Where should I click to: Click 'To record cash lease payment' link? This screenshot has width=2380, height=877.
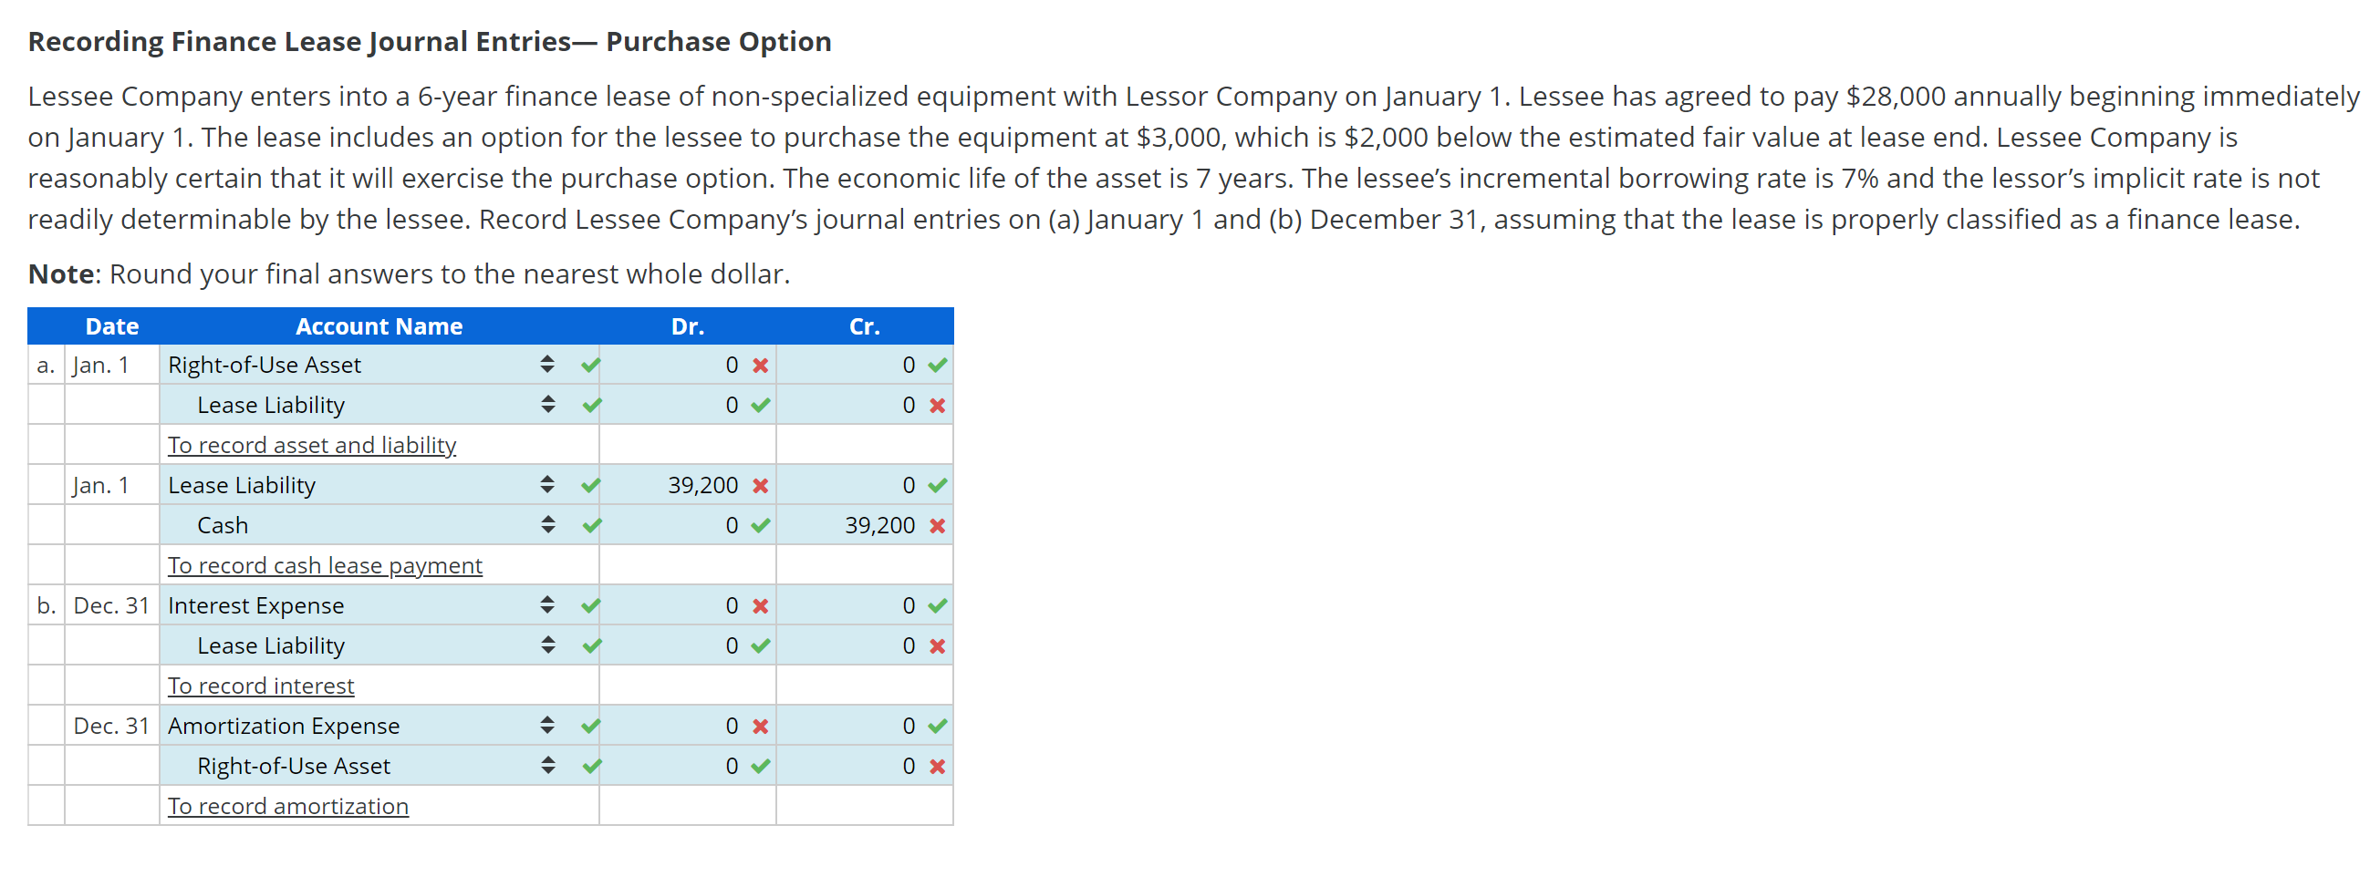[326, 565]
